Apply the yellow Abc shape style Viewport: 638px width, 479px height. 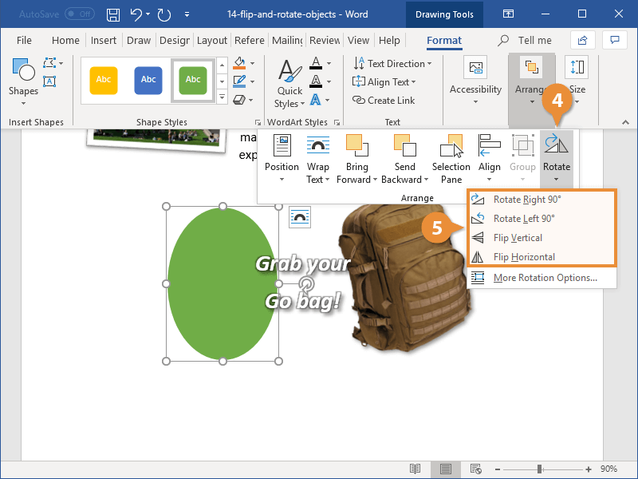point(104,81)
